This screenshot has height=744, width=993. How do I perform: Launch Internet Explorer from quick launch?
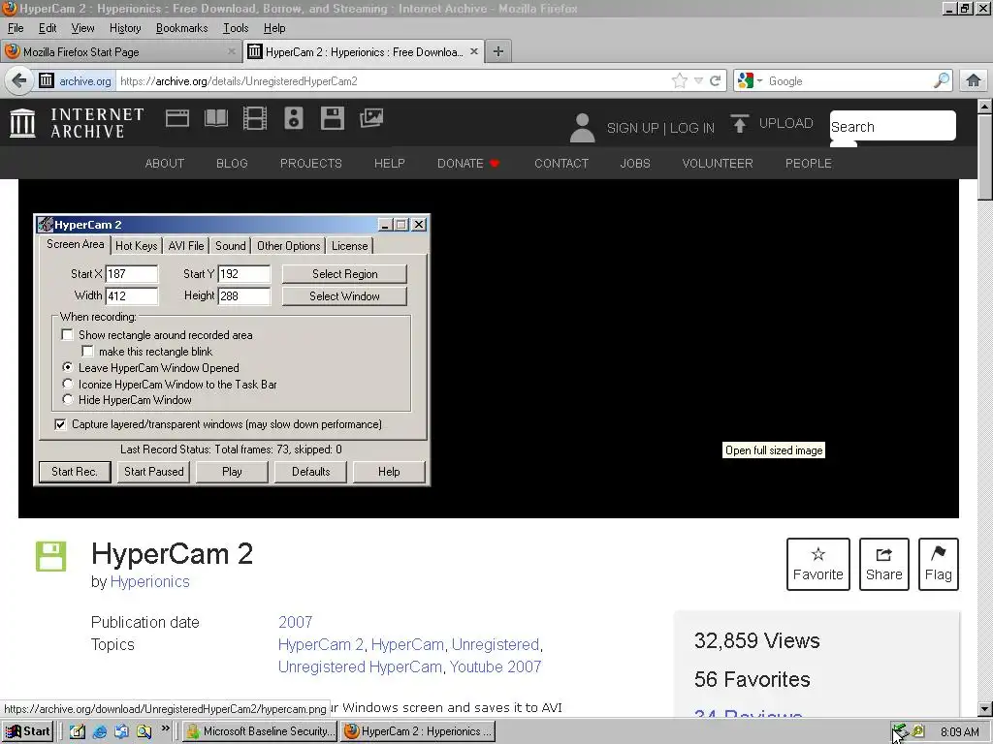[100, 731]
